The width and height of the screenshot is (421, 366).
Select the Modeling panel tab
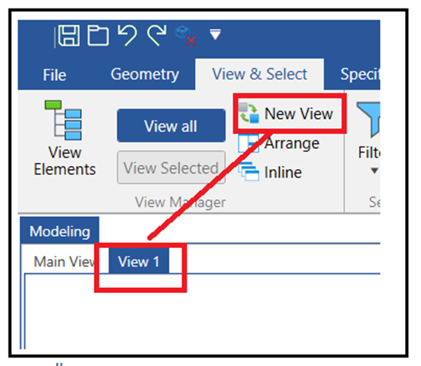click(59, 230)
